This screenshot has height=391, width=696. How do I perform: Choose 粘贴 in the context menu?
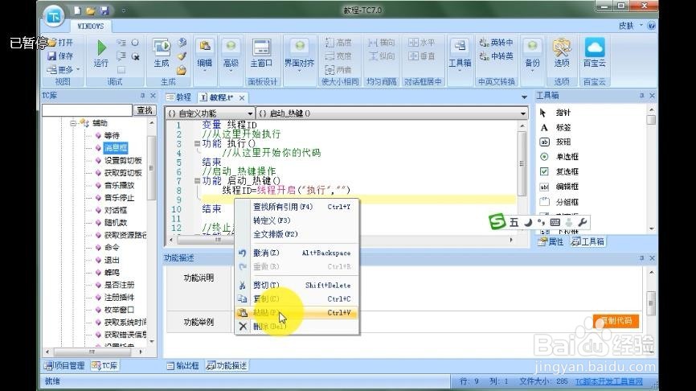(297, 313)
